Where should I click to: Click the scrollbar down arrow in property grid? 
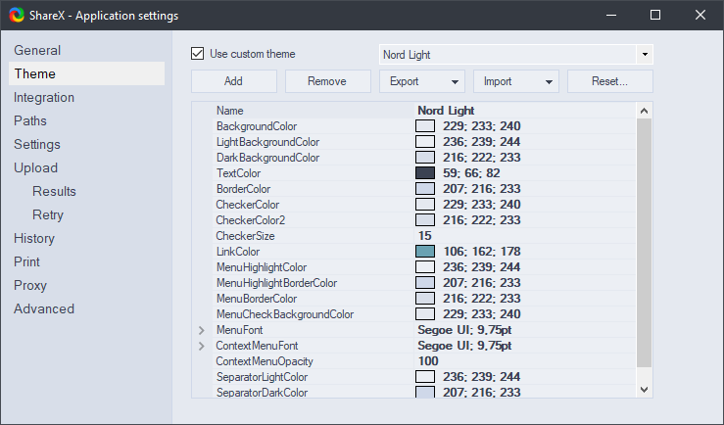pyautogui.click(x=644, y=389)
